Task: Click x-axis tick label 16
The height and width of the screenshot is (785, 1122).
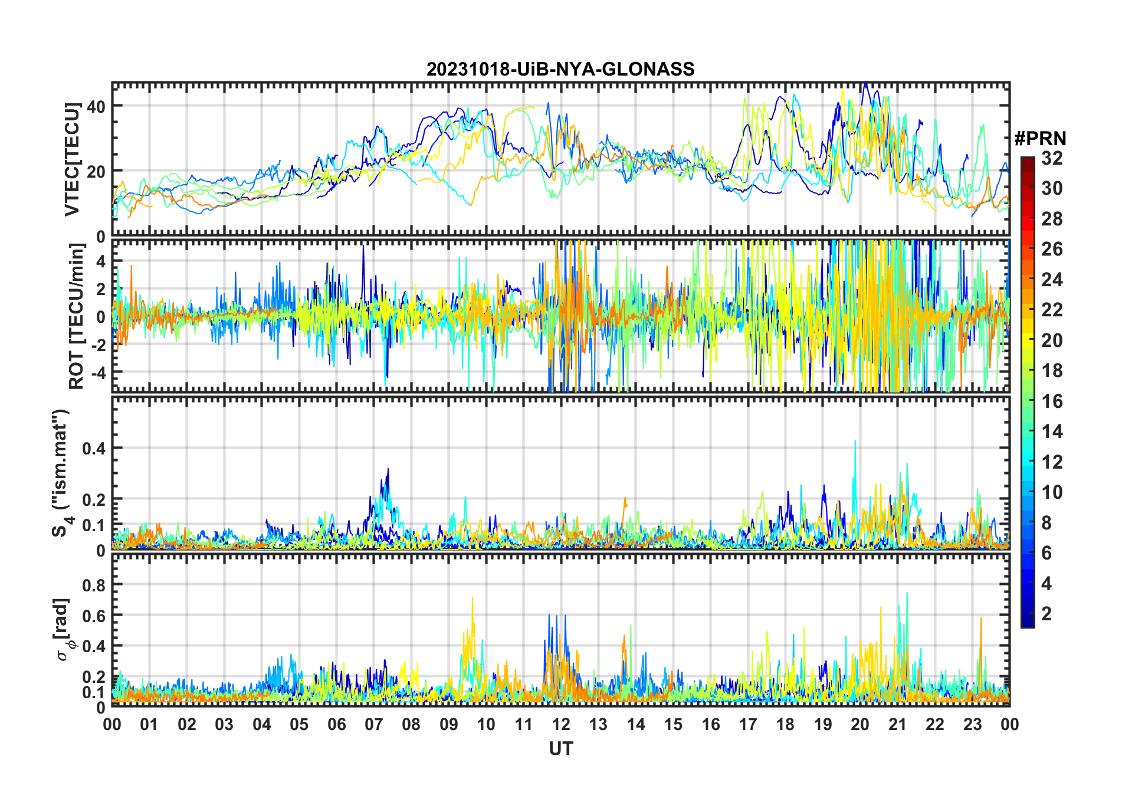Action: 711,725
